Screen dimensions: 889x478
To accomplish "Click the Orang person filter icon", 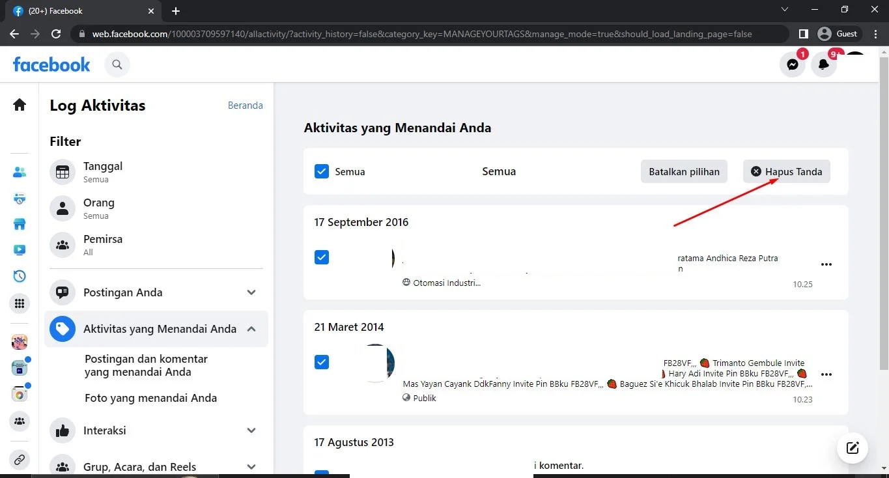I will point(63,208).
